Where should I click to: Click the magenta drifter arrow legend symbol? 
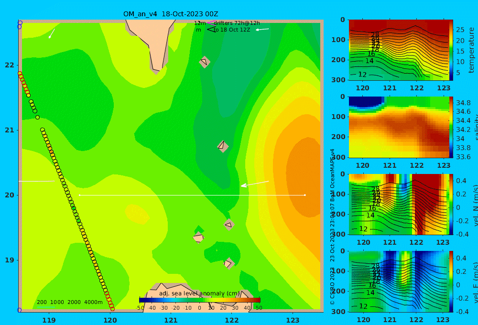(x=211, y=22)
